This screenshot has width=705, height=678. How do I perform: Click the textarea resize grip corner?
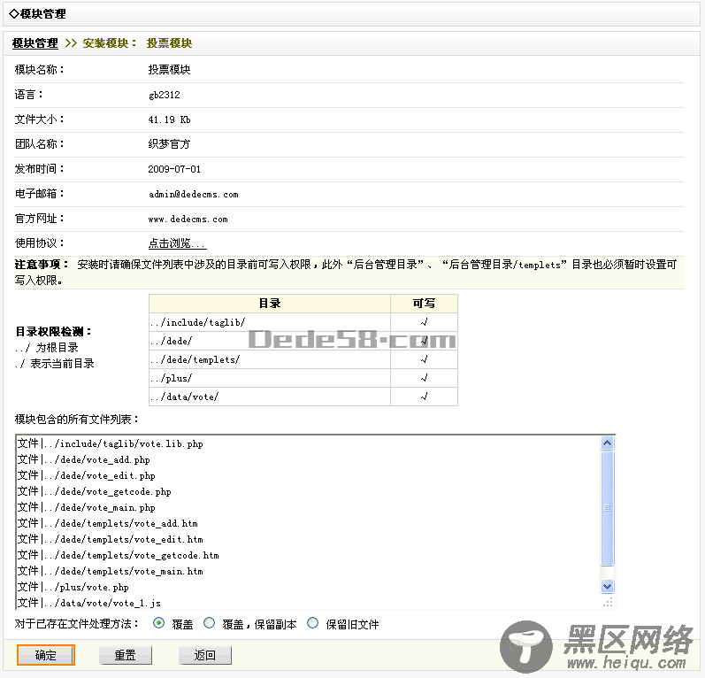pyautogui.click(x=608, y=603)
